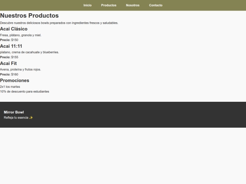Select 'Avena, proteína y frutos rojos.' text
This screenshot has height=184, width=246.
tap(20, 70)
